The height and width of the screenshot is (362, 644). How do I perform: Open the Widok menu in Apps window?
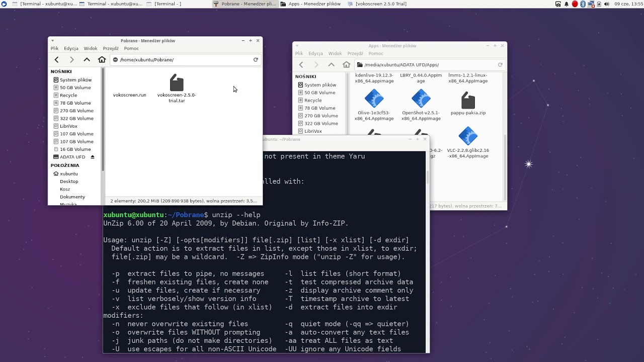click(335, 53)
